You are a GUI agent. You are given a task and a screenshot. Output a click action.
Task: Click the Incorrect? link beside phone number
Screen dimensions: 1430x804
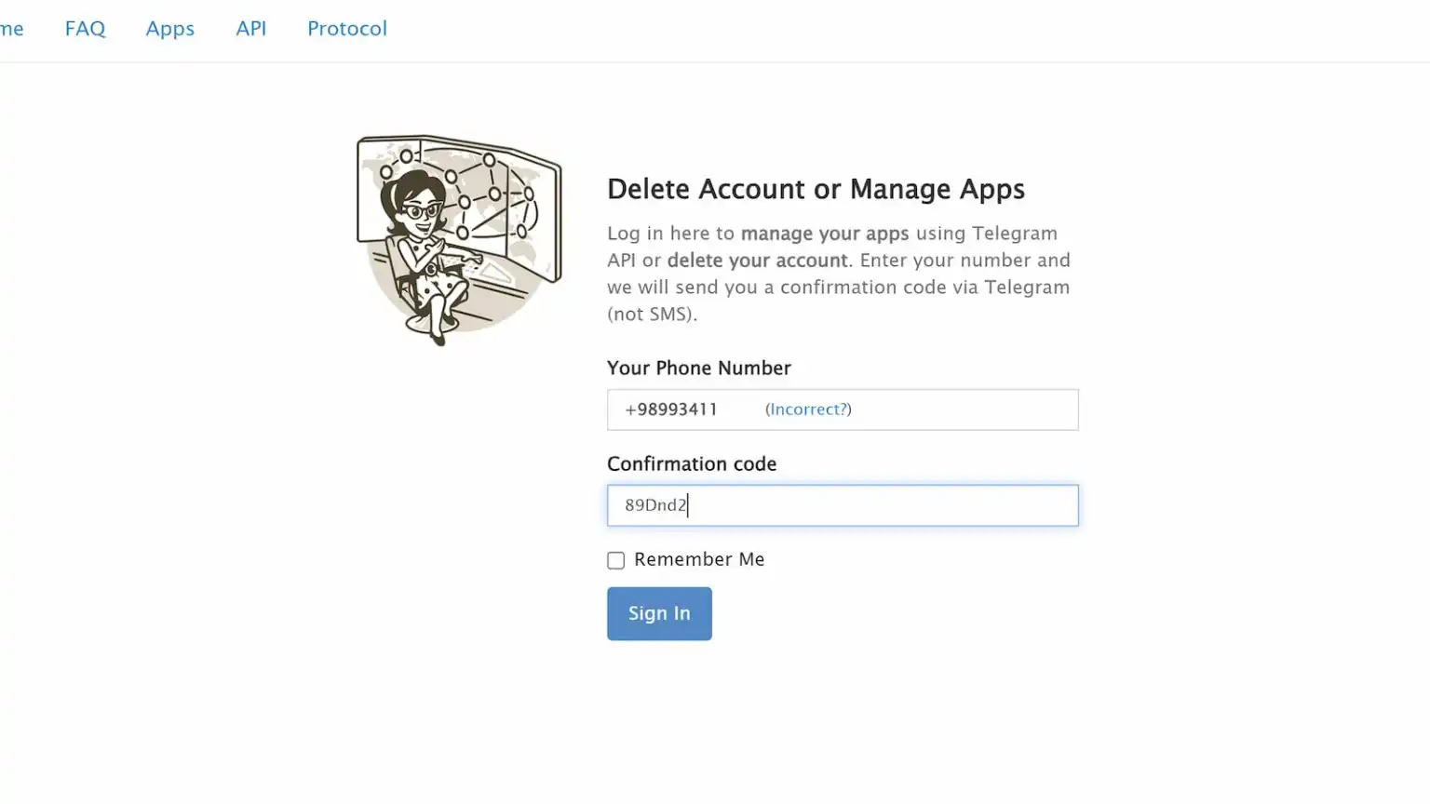808,409
